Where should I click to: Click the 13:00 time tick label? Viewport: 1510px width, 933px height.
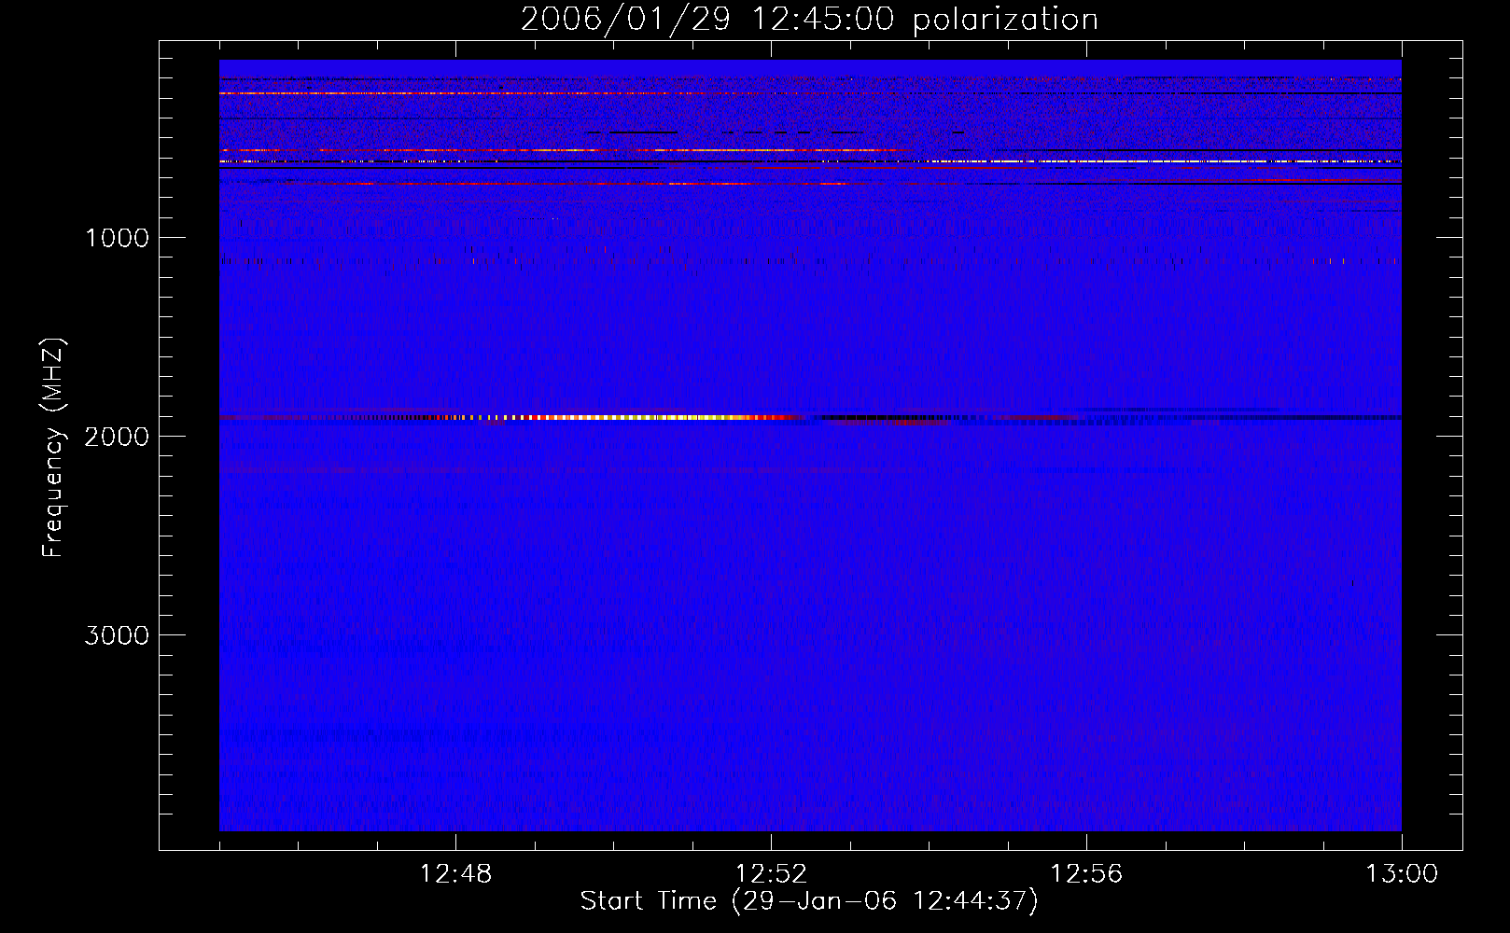[x=1402, y=874]
